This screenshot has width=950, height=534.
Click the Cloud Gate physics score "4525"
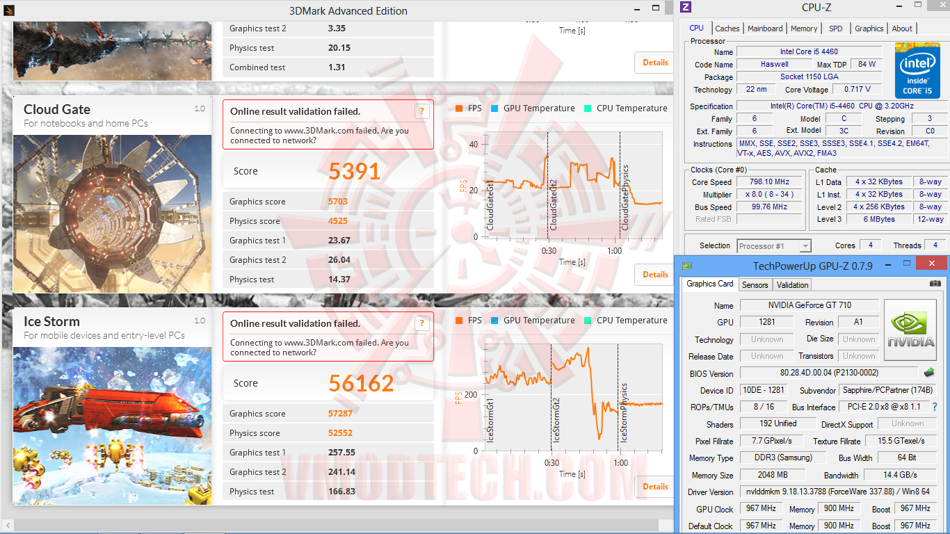click(x=338, y=221)
